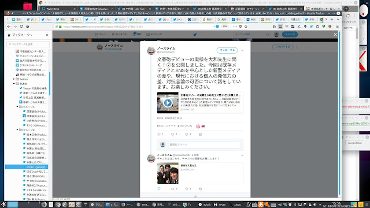Collapse the グループB bookmark folder
Viewport: 370px width, 208px height.
click(x=17, y=130)
